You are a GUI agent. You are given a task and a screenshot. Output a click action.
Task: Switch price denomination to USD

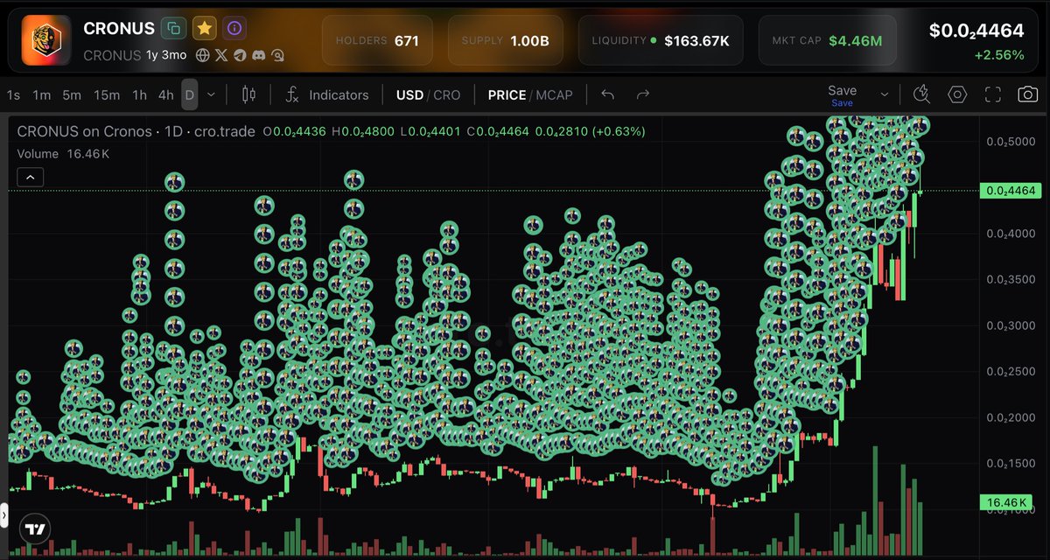point(409,94)
